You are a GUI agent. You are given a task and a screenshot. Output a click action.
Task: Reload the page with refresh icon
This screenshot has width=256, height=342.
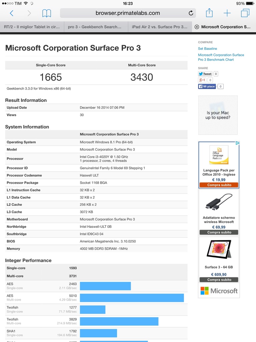[x=191, y=13]
